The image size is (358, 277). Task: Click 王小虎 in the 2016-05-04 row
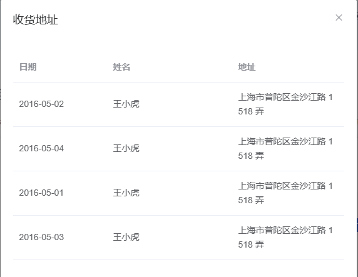pos(126,149)
